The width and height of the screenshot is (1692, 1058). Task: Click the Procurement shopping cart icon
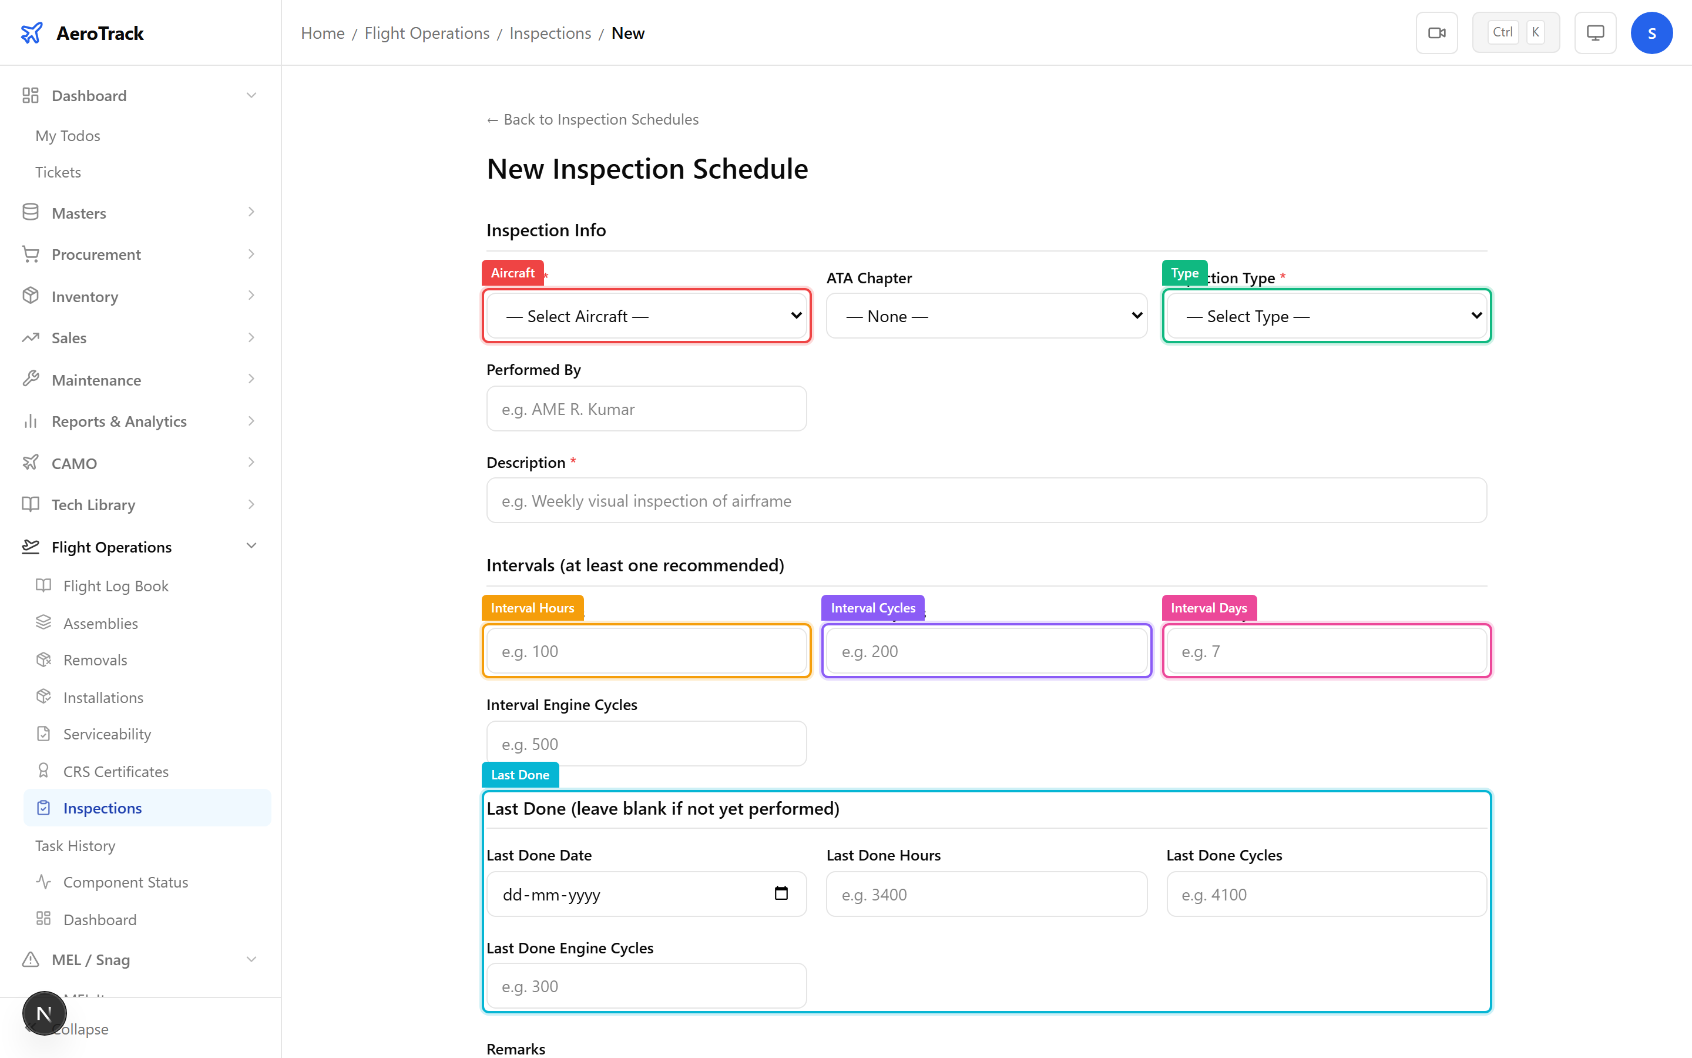(x=31, y=253)
